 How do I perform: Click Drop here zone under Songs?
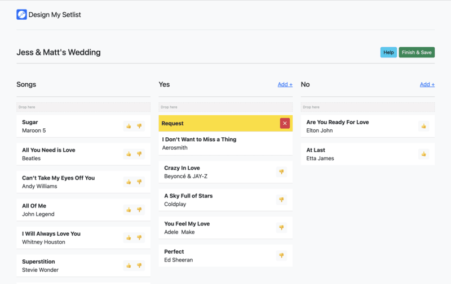(x=83, y=107)
